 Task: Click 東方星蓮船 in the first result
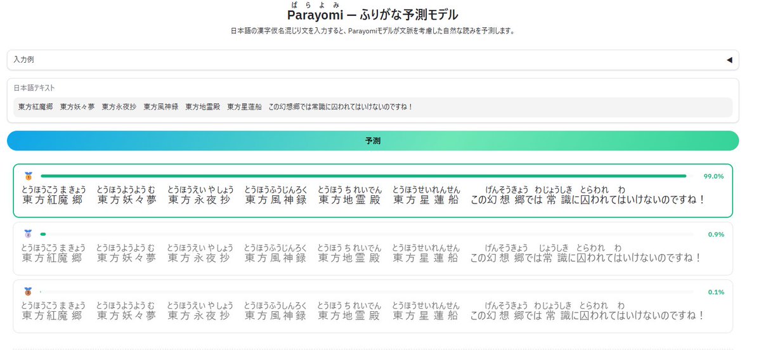(x=426, y=195)
